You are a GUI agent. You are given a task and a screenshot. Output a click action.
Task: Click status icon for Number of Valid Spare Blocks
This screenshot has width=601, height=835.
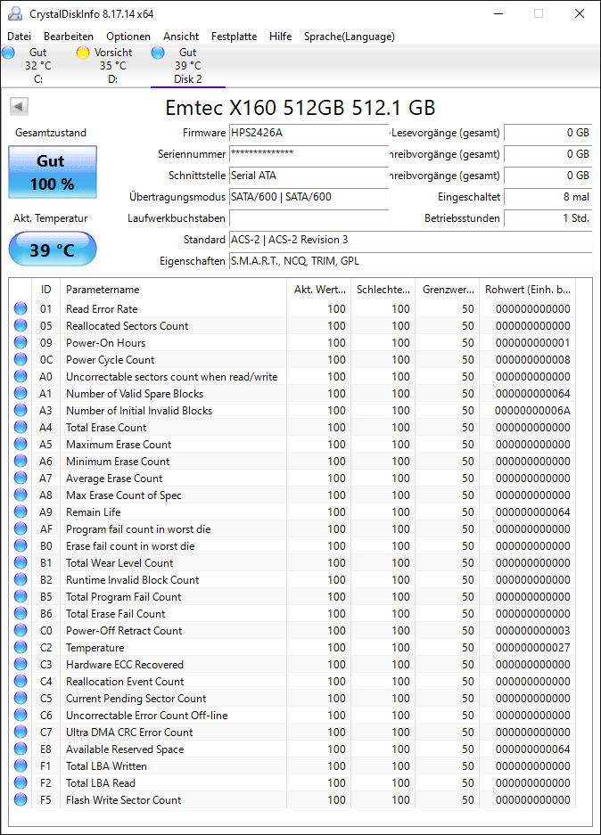[x=21, y=393]
